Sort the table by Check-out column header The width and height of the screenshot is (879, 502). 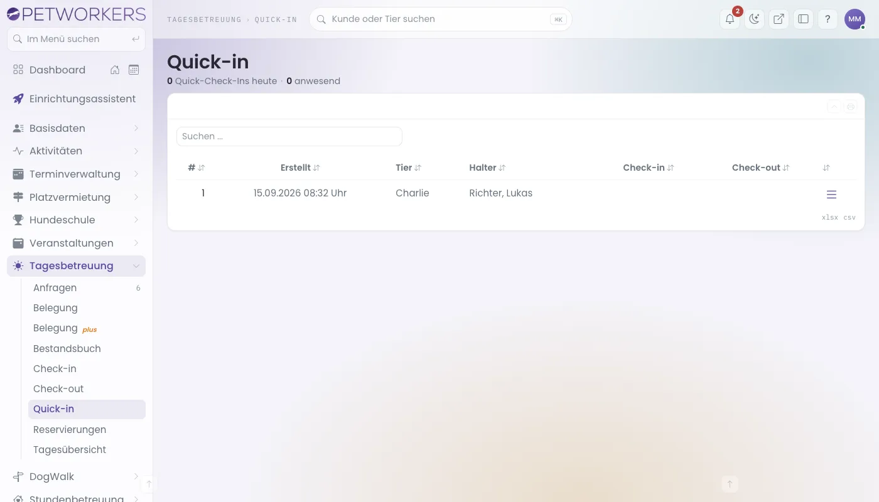(761, 168)
